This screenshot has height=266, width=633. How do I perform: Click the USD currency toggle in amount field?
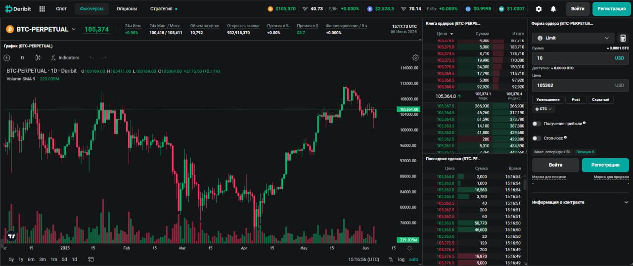pyautogui.click(x=619, y=58)
